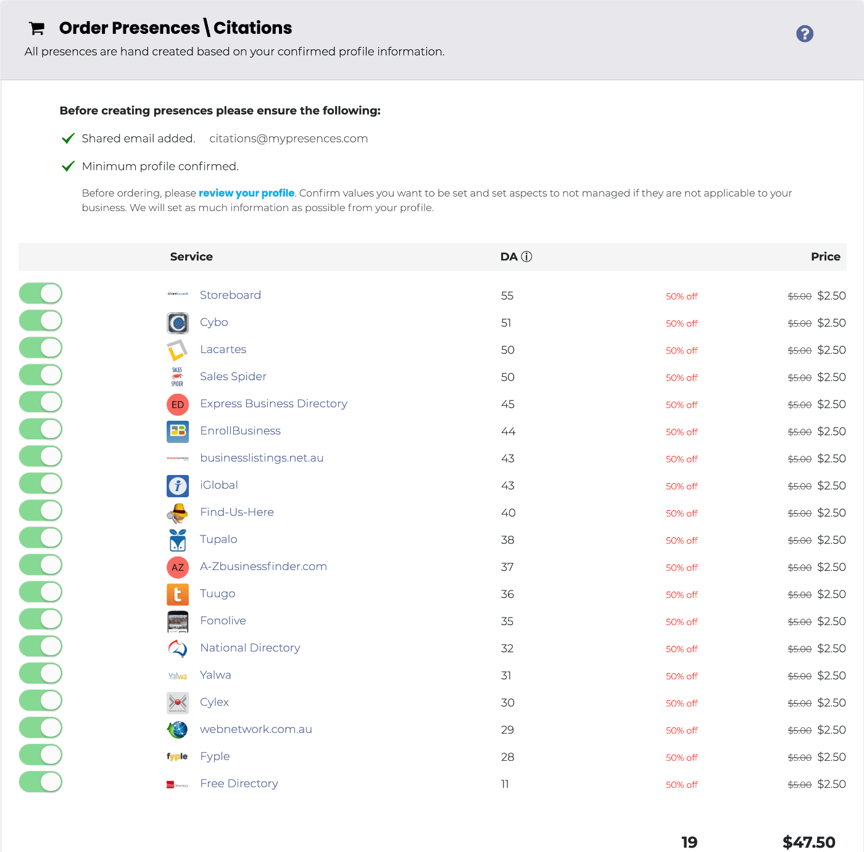
Task: Switch off the iGlobal toggle
Action: (x=41, y=484)
